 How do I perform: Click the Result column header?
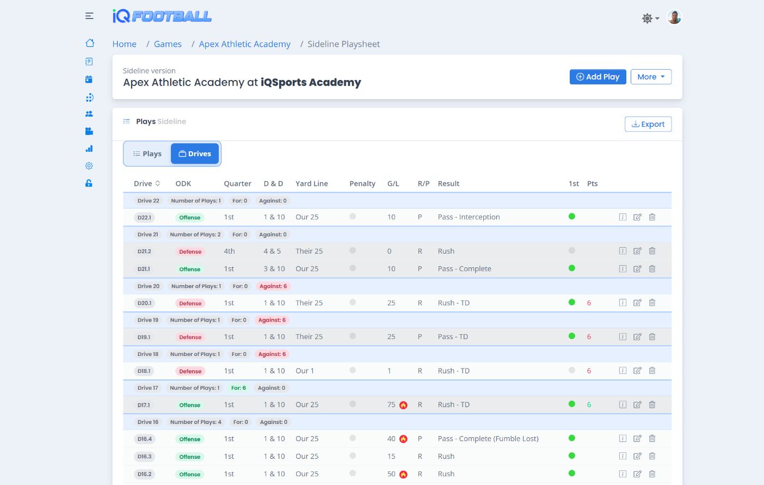point(448,183)
